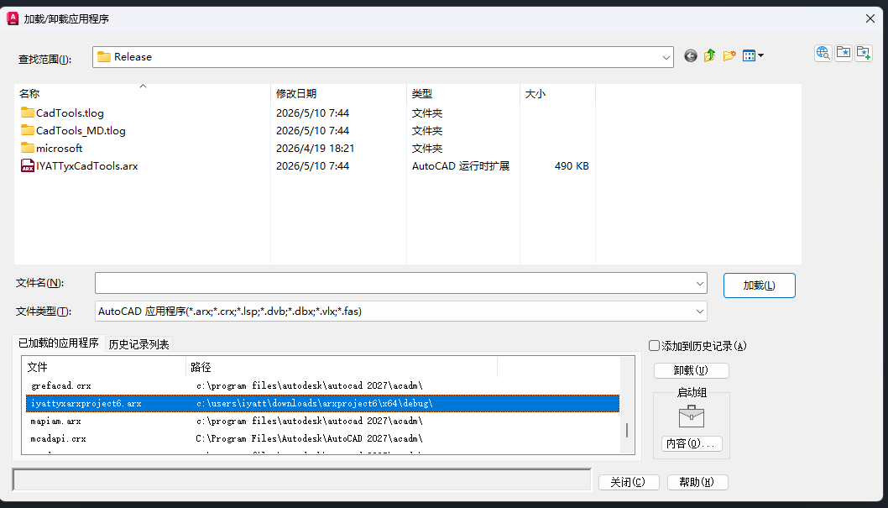Open startup suite 内容(O)... button
The height and width of the screenshot is (508, 888).
692,443
